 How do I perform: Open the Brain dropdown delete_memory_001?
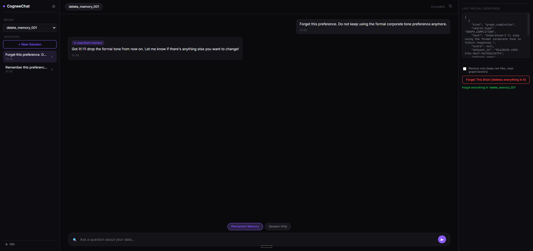tap(30, 28)
